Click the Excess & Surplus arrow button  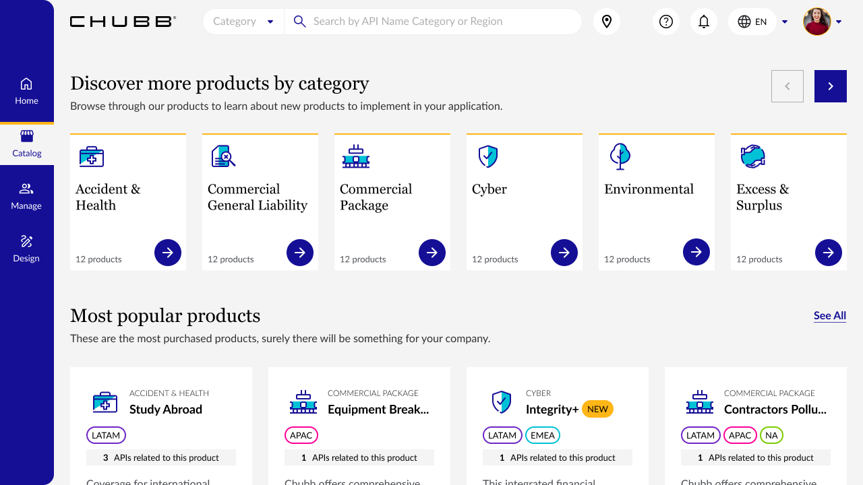[829, 253]
